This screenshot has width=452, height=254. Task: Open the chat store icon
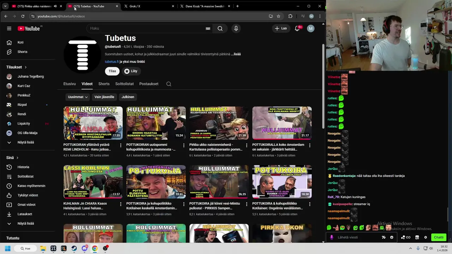pyautogui.click(x=417, y=237)
